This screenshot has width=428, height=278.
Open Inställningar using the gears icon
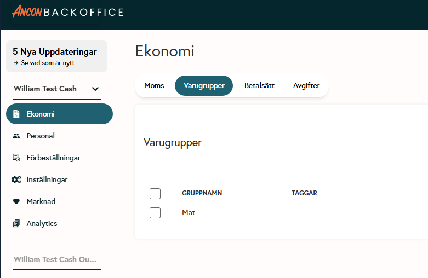(x=16, y=179)
